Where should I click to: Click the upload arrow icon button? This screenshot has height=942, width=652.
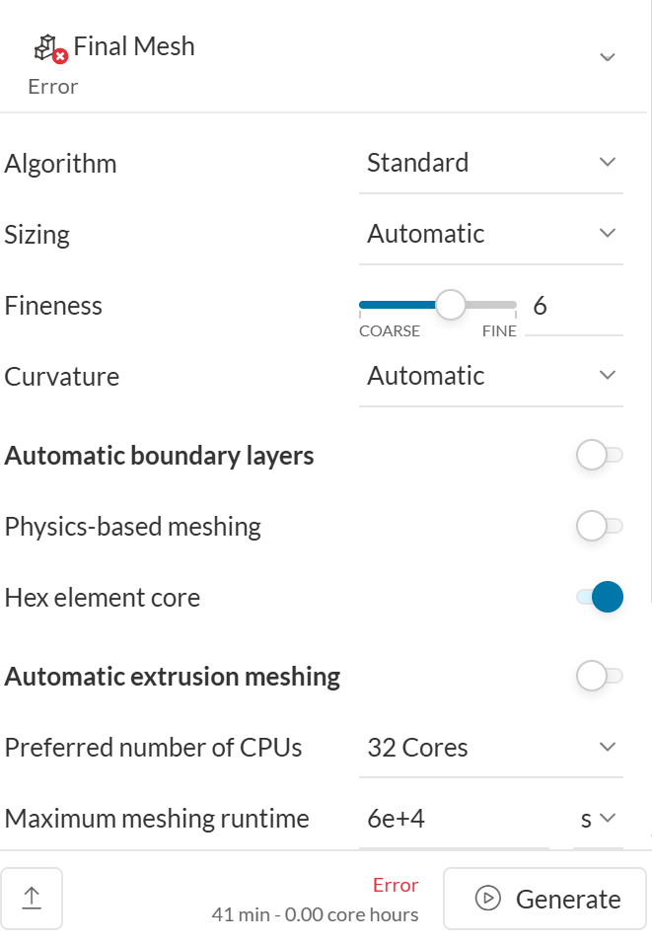pyautogui.click(x=32, y=898)
